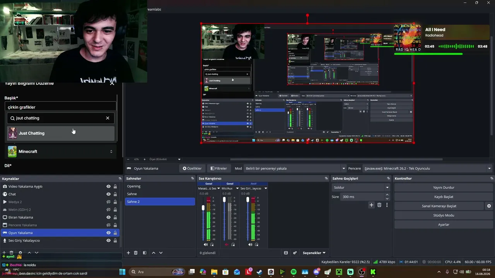
Task: Select the Sahne scene
Action: pyautogui.click(x=160, y=194)
